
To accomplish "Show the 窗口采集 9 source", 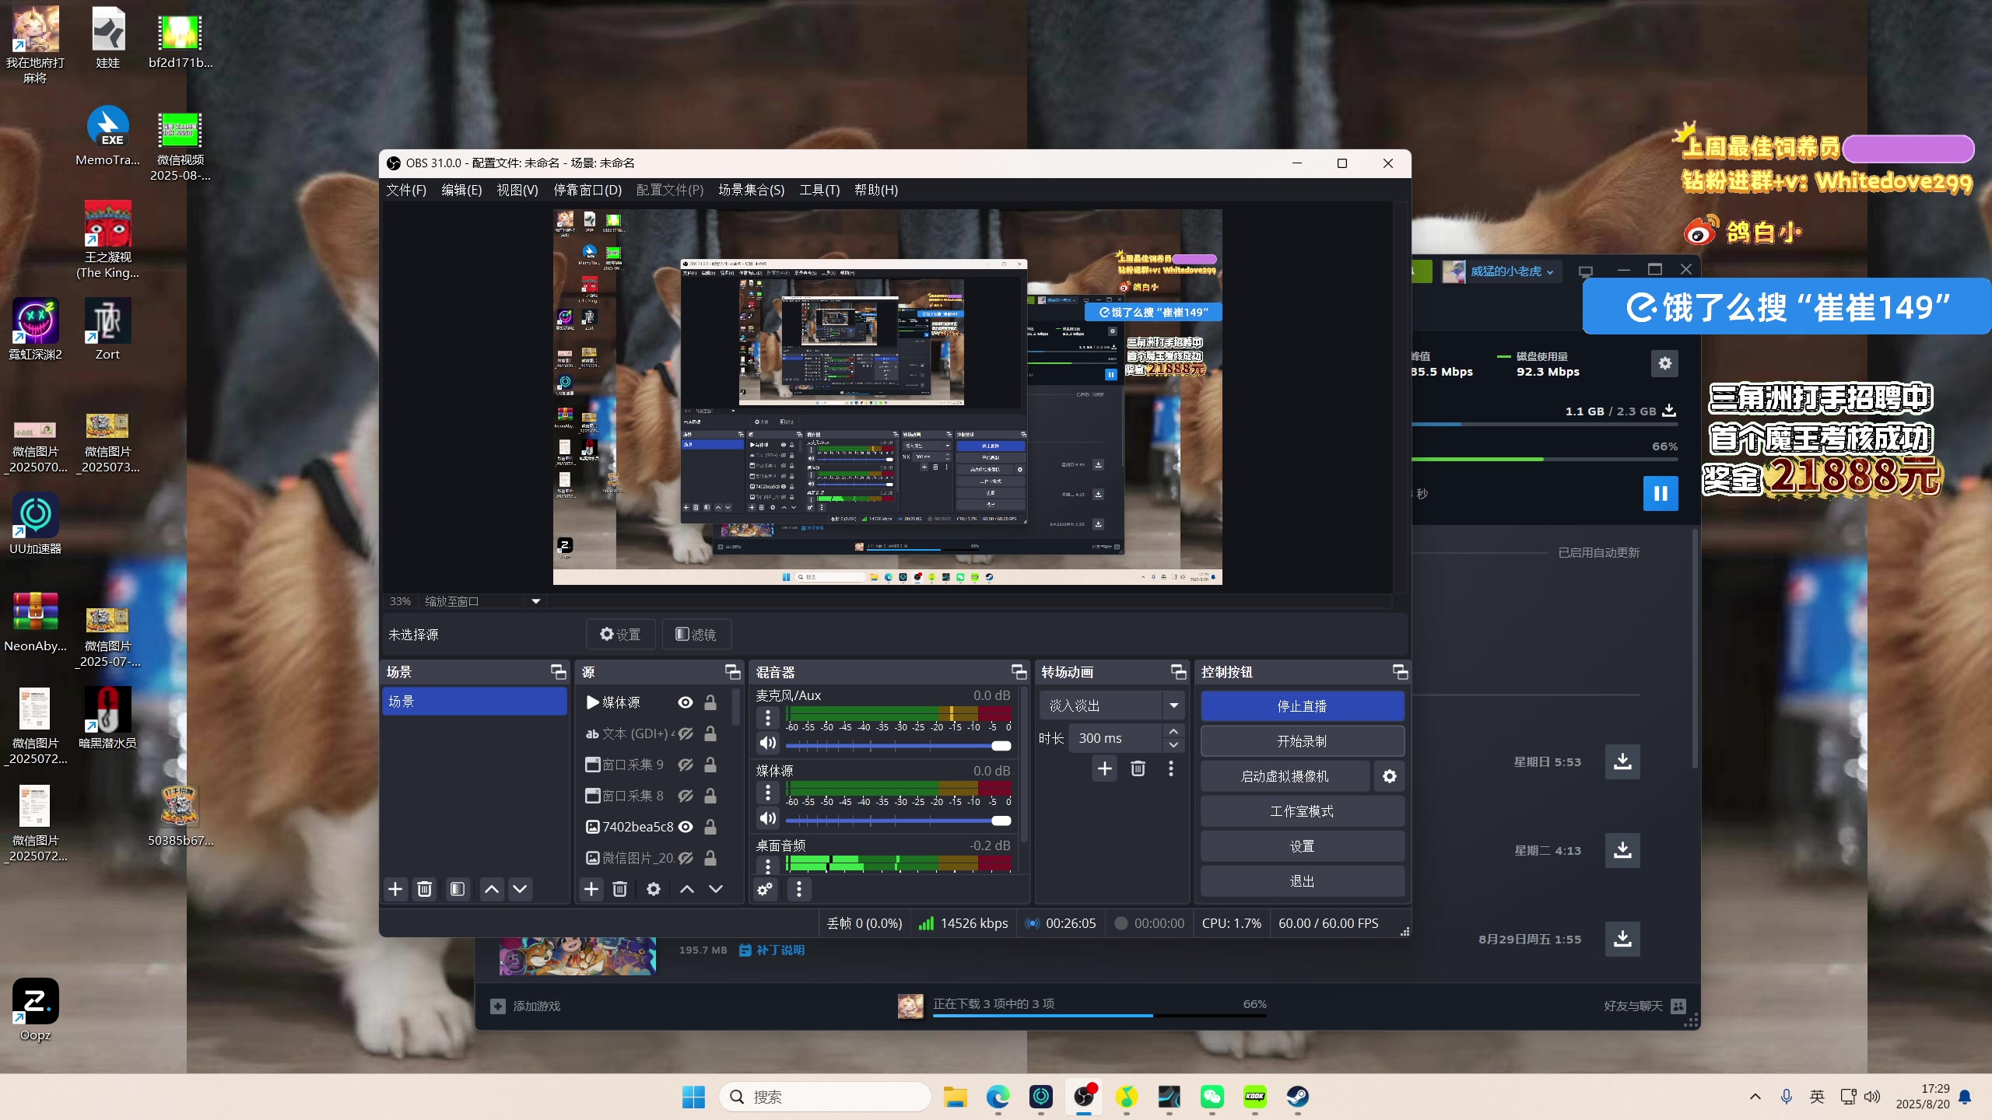I will (686, 765).
